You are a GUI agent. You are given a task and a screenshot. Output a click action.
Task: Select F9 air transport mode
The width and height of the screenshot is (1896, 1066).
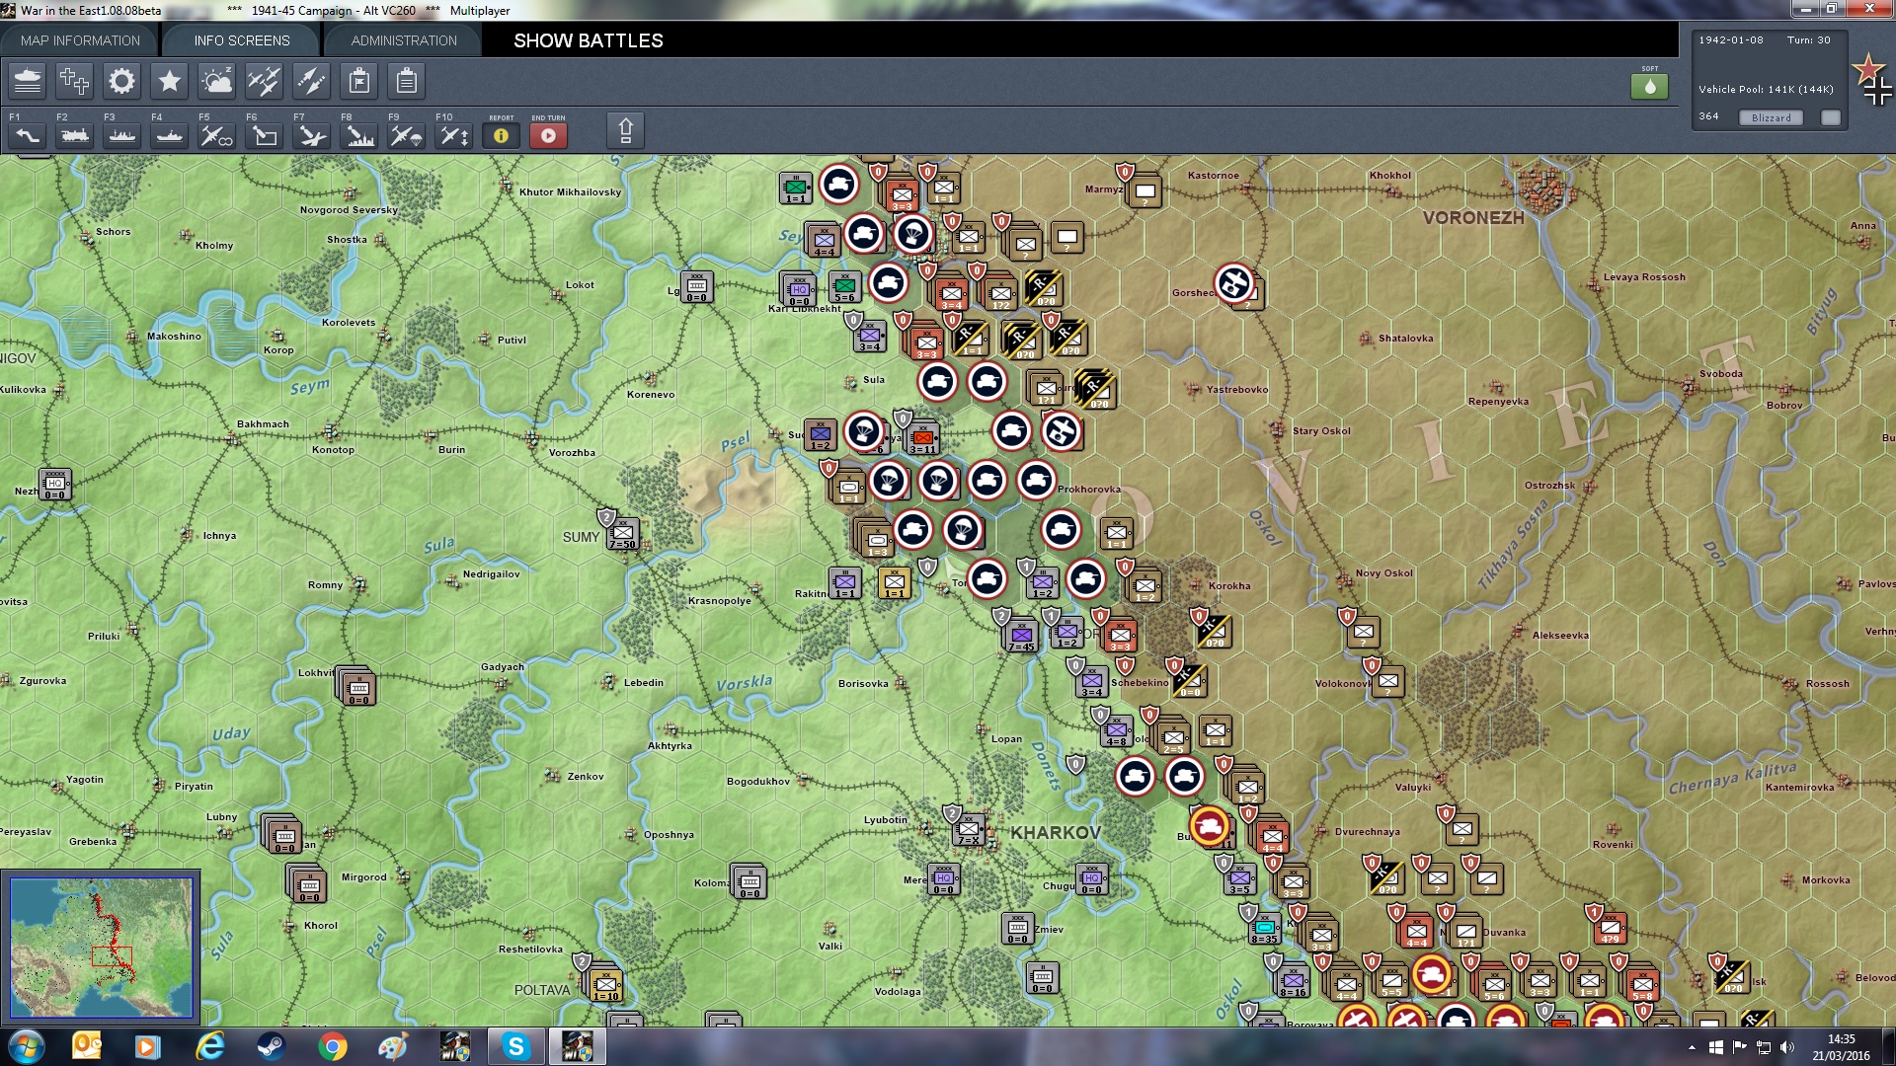pyautogui.click(x=406, y=135)
